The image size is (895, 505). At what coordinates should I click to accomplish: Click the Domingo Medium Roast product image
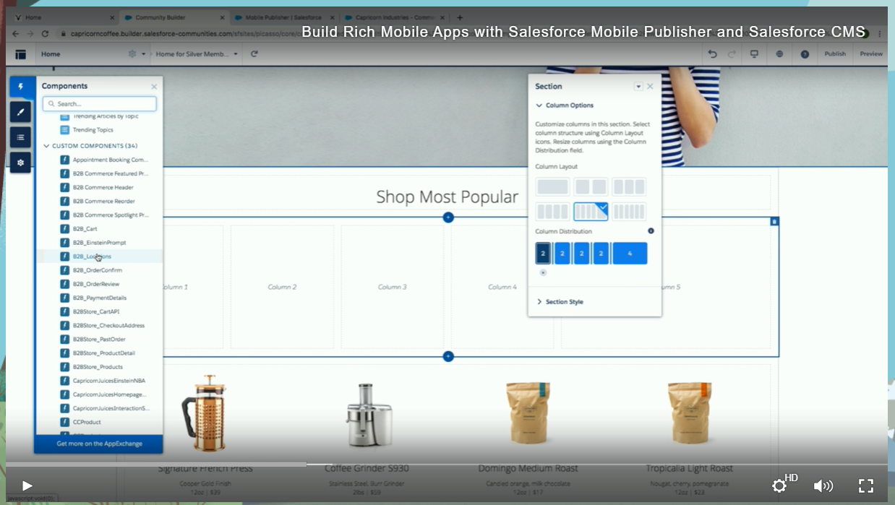[x=528, y=412]
